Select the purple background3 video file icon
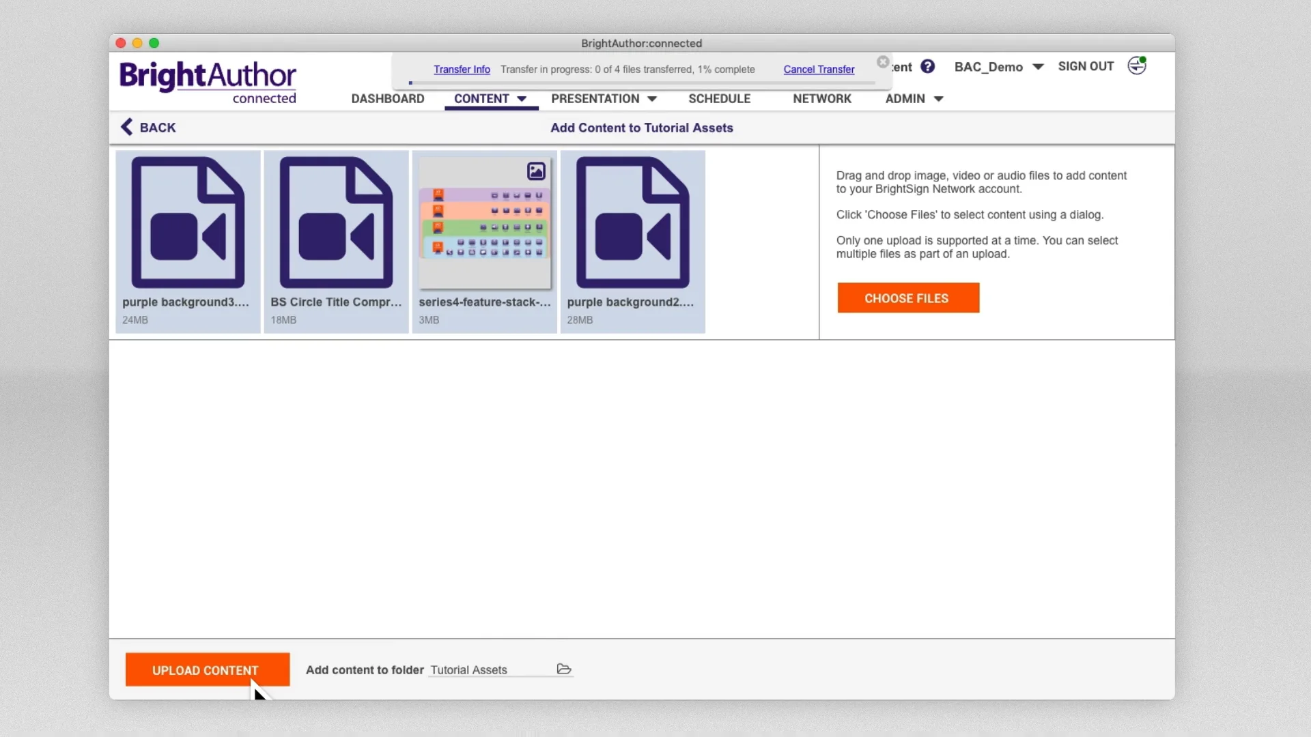The image size is (1311, 737). [188, 222]
